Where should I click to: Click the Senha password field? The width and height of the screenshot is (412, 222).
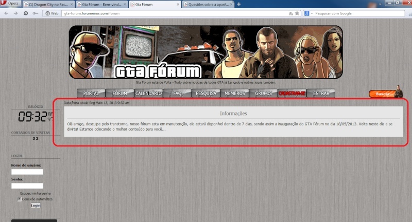click(27, 186)
